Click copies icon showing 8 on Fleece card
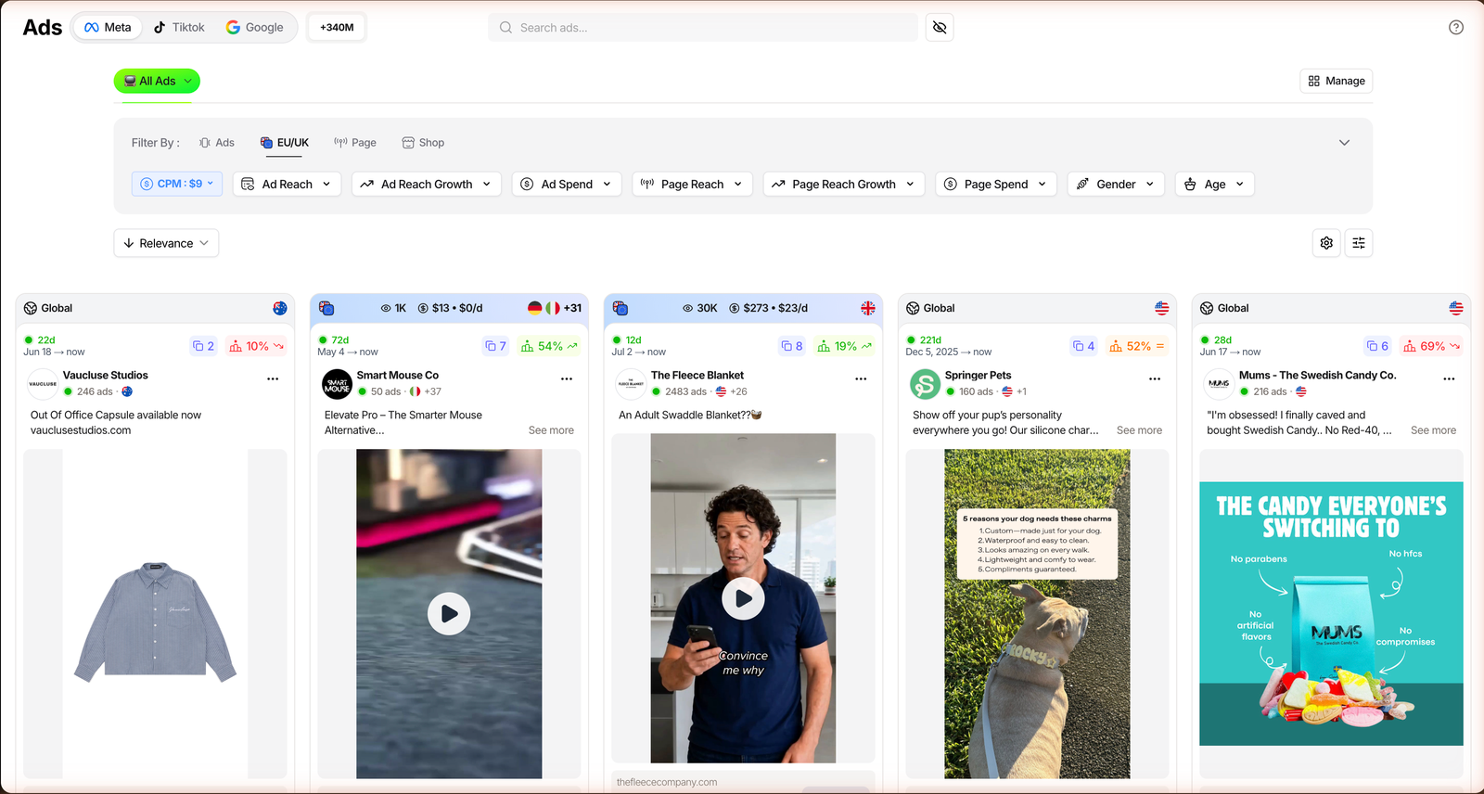Viewport: 1484px width, 794px height. (x=792, y=346)
